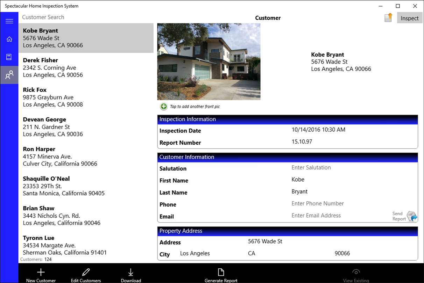Screen dimensions: 424x283
Task: Open the hamburger navigation menu
Action: click(9, 21)
